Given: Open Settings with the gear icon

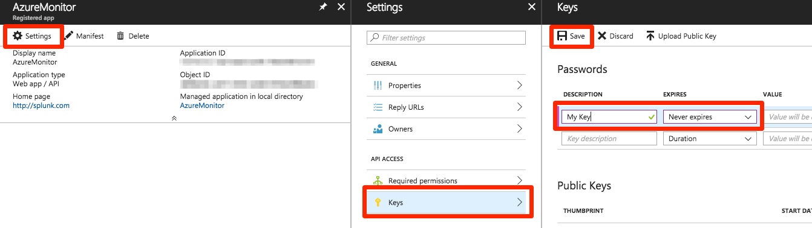Looking at the screenshot, I should tap(18, 36).
